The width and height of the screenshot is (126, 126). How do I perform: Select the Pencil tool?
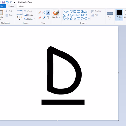pyautogui.click(x=40, y=13)
